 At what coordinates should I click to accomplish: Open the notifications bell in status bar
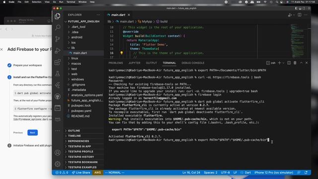tap(306, 173)
